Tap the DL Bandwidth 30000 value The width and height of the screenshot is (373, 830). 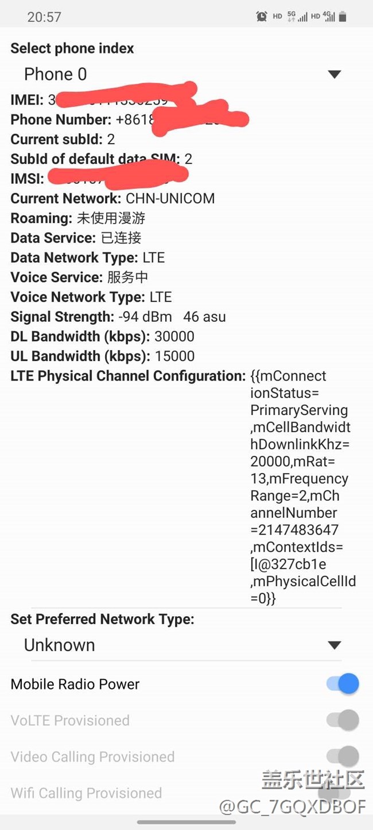[x=174, y=336]
